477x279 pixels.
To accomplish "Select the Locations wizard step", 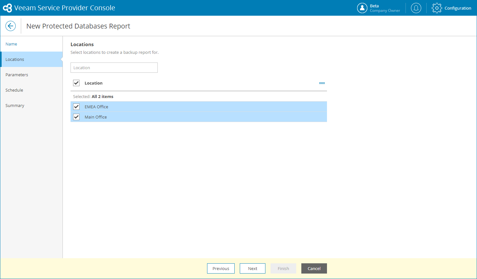I will coord(31,59).
